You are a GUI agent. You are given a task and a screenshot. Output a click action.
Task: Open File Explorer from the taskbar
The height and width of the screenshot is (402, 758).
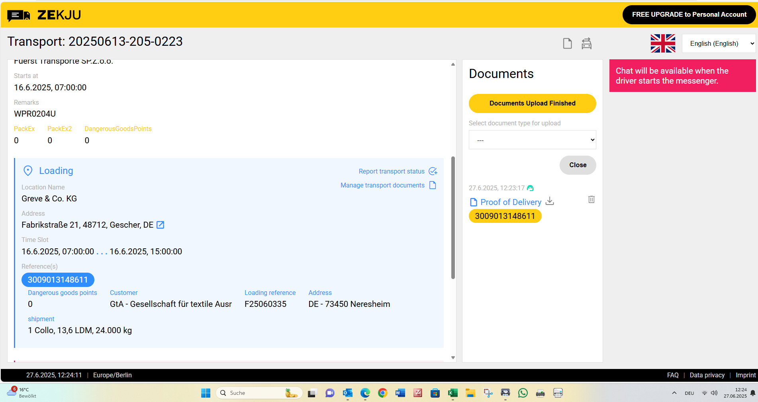point(470,393)
